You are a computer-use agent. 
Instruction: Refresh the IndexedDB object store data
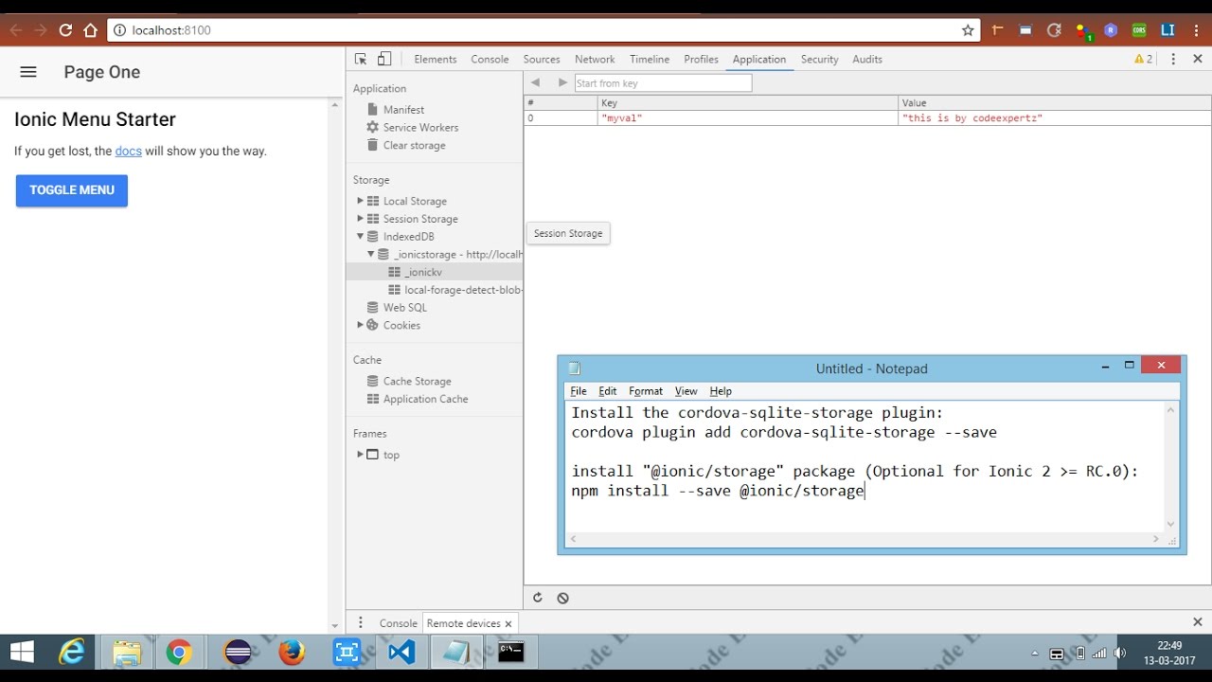coord(538,598)
